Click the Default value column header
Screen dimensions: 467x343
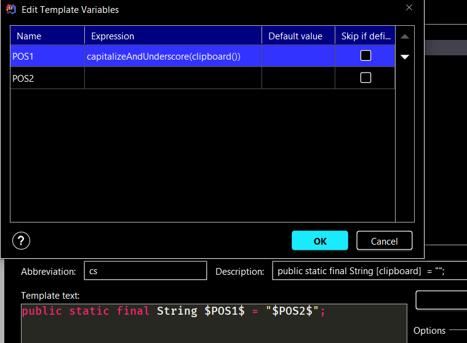click(298, 36)
